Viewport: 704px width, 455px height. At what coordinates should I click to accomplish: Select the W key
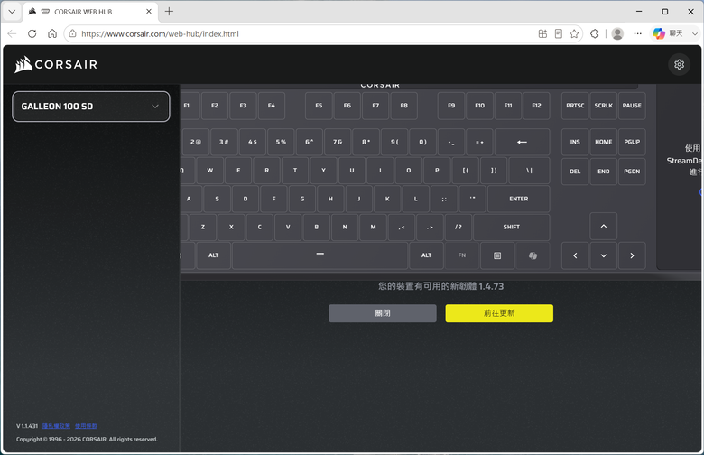point(209,171)
